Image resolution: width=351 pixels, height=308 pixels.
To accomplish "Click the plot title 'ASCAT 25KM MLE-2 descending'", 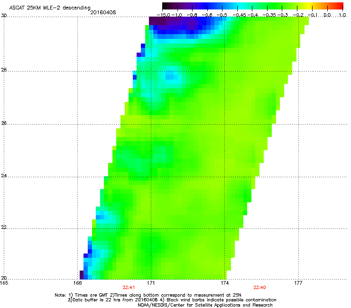I will coord(50,8).
